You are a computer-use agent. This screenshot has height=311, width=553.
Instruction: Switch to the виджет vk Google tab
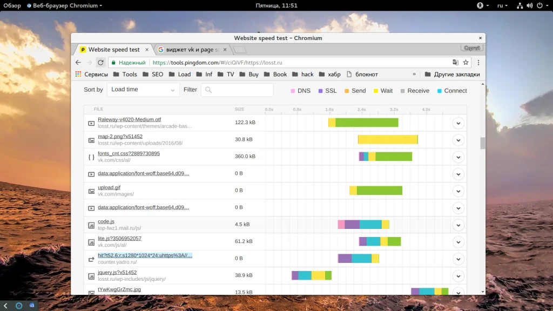(x=192, y=50)
